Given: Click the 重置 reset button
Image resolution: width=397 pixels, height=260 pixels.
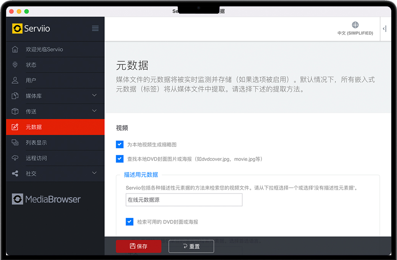Looking at the screenshot, I should coord(191,246).
